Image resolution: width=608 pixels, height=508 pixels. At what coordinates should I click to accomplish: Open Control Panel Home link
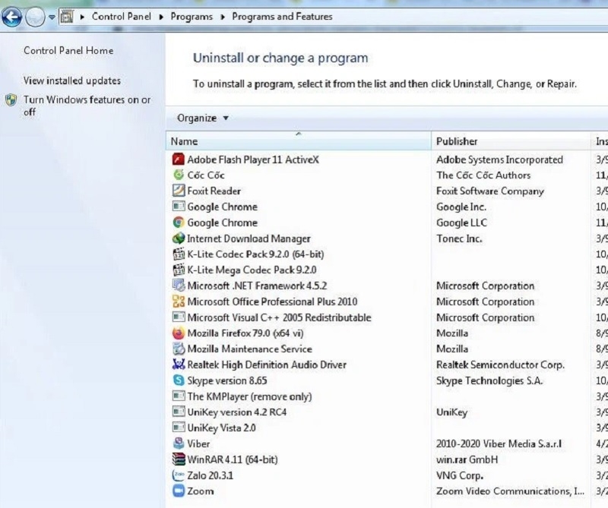click(x=68, y=51)
